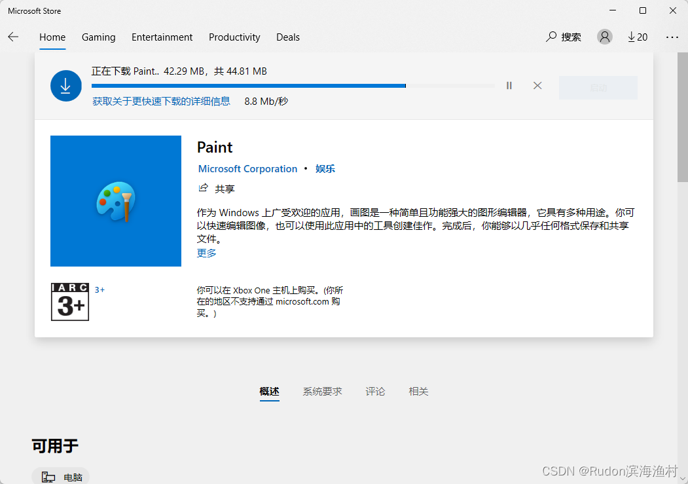Screen dimensions: 688x484
Task: Click the Paint app title
Action: (x=215, y=147)
